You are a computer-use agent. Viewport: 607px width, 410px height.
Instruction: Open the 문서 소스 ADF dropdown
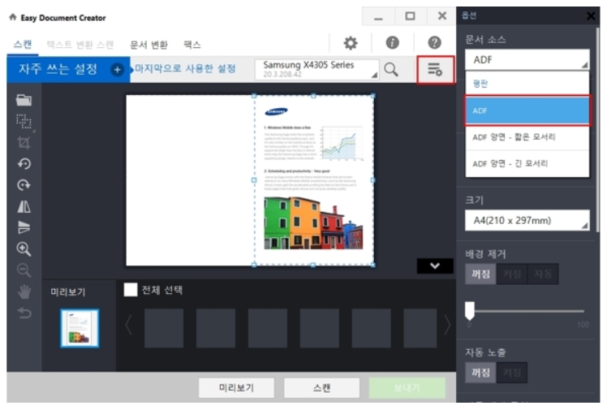pos(527,59)
